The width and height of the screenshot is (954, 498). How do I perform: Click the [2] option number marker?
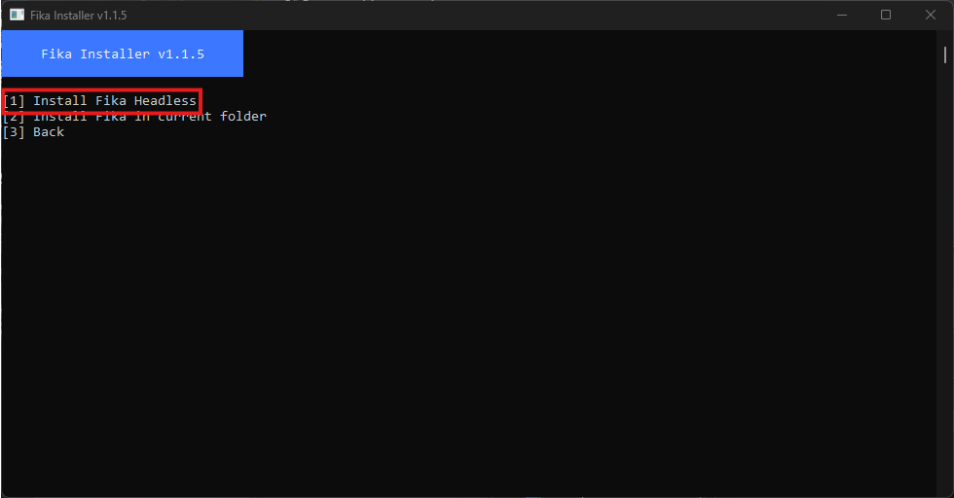(x=14, y=118)
